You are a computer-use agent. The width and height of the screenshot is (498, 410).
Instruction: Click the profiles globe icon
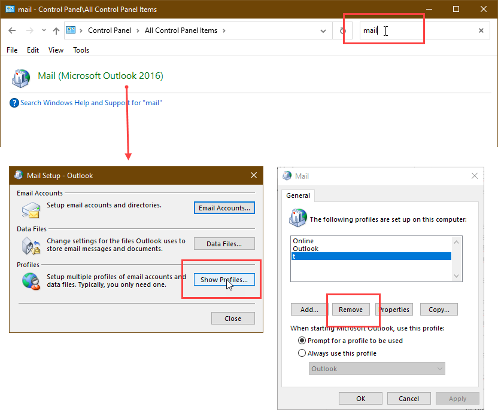(x=31, y=282)
